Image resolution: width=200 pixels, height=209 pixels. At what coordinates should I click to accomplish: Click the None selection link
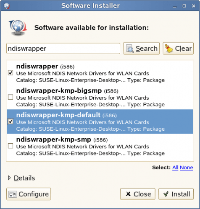pos(187,168)
